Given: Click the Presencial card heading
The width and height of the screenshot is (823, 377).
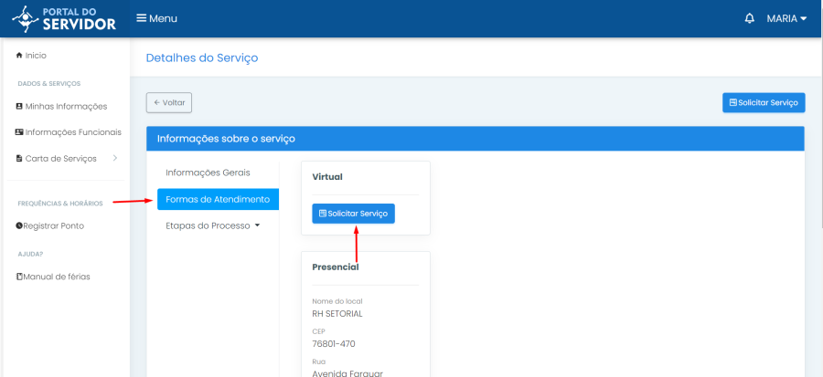Looking at the screenshot, I should click(336, 267).
